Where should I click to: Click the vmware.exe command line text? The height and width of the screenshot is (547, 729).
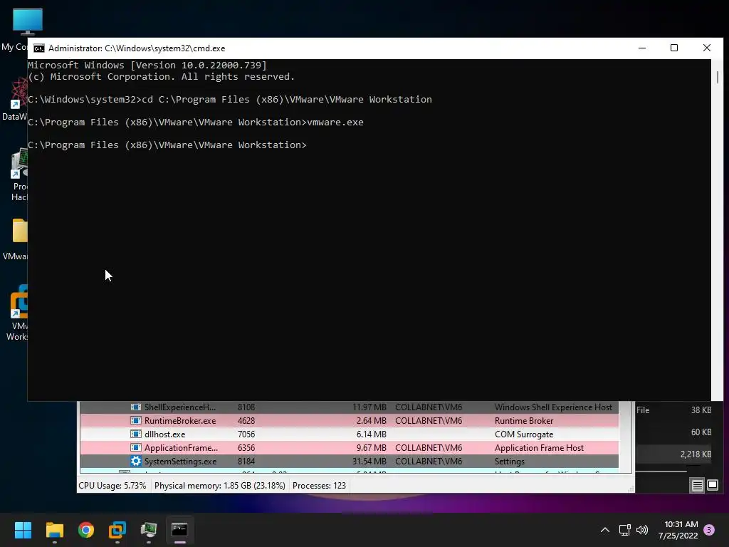[x=335, y=123]
